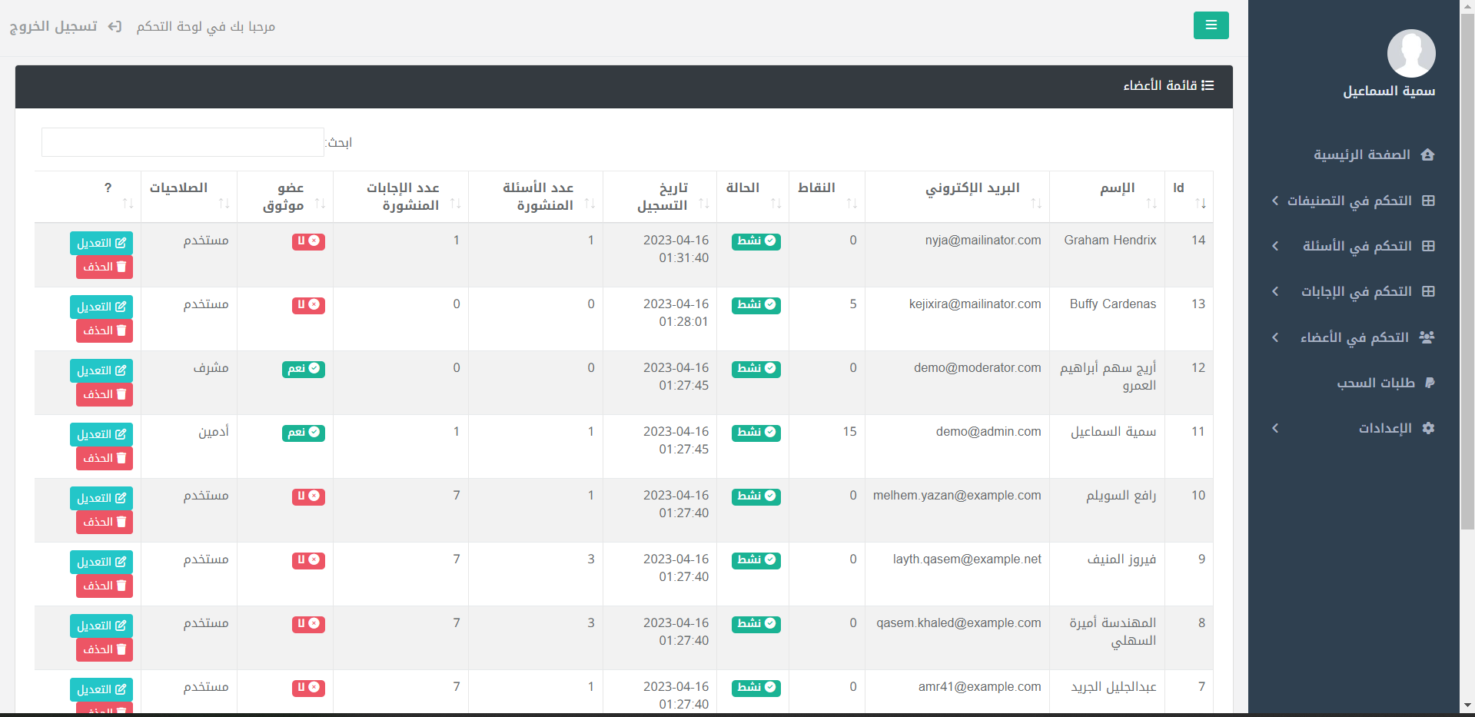This screenshot has height=717, width=1475.
Task: Click the PayPal icon beside طلبات السحب
Action: tap(1429, 383)
